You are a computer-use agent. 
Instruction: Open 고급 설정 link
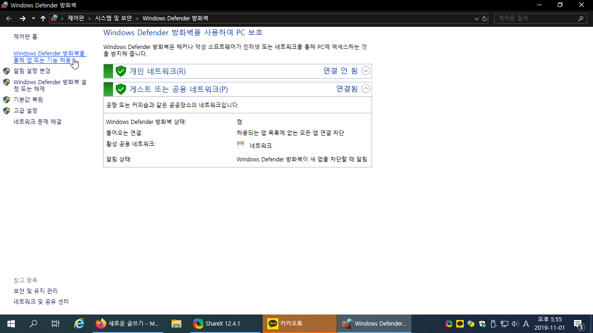point(25,111)
